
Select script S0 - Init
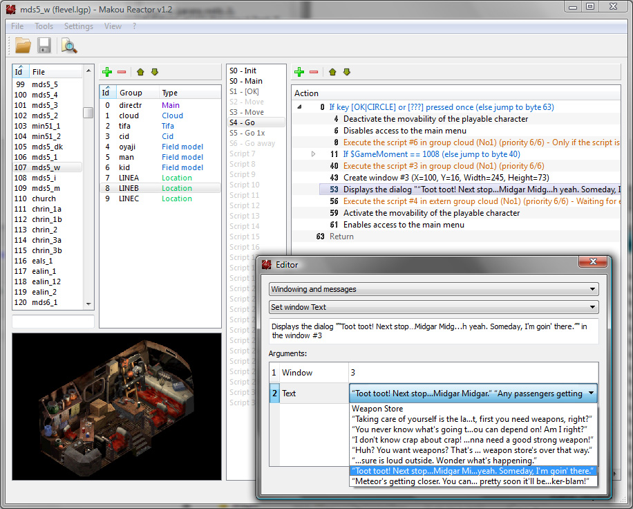coord(256,71)
